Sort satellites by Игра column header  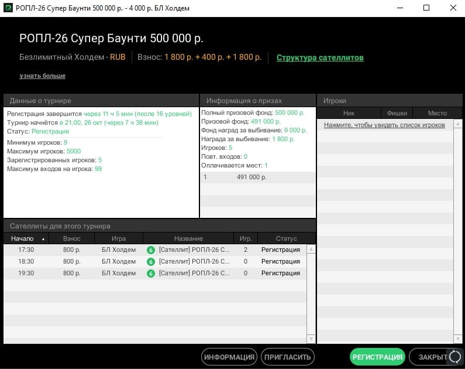tap(119, 238)
